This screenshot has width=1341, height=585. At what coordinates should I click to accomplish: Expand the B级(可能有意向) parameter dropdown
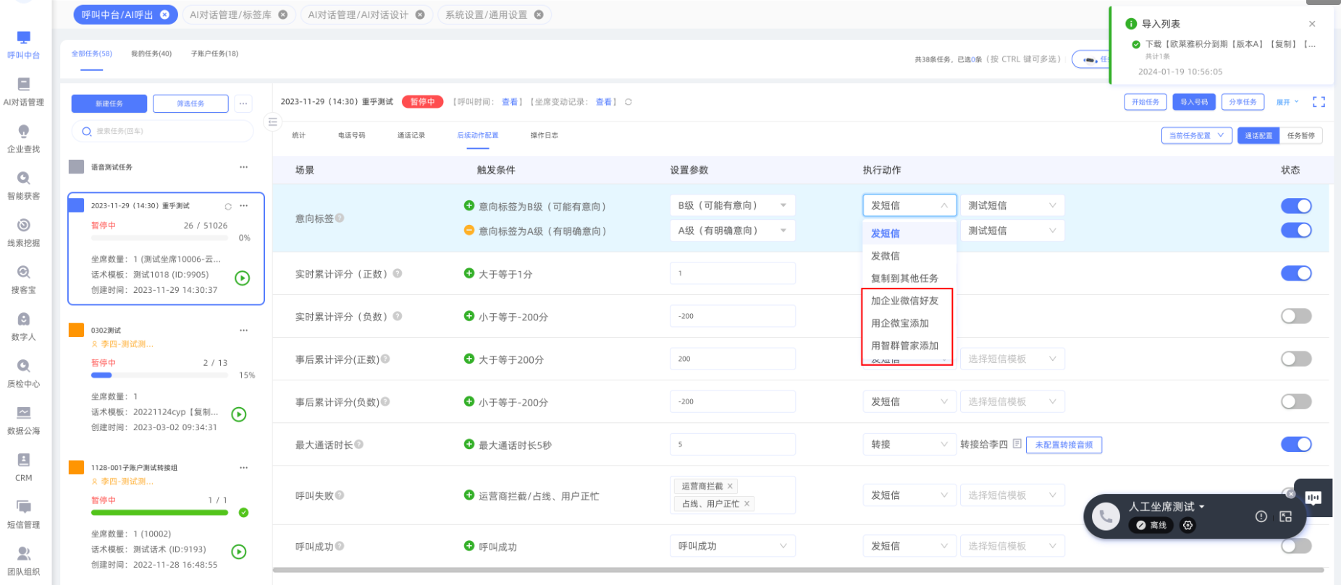(731, 205)
